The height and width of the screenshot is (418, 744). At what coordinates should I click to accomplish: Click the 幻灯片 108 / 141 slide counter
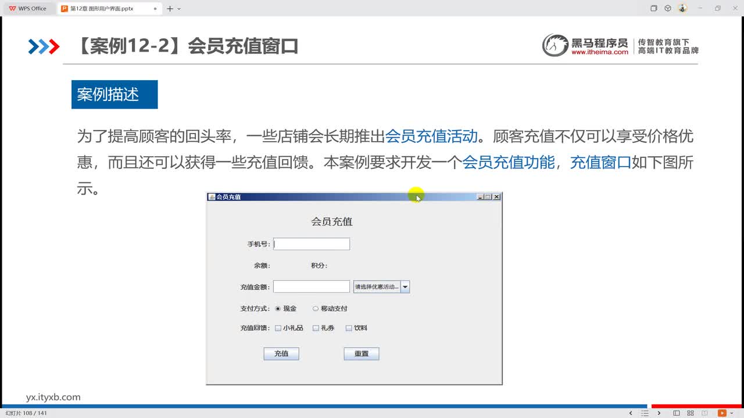click(x=26, y=413)
